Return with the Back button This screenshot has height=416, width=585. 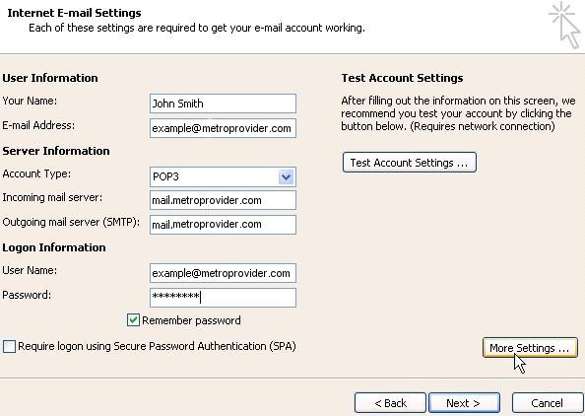(390, 403)
